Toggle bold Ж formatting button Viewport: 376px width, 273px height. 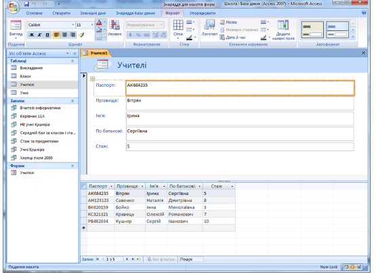tap(31, 35)
